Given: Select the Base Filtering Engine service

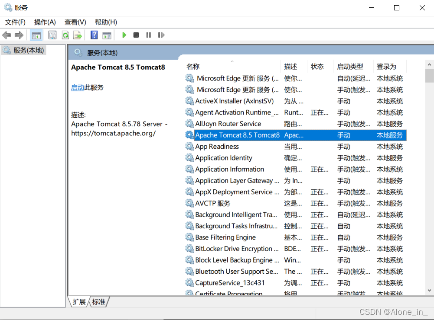Looking at the screenshot, I should tap(296, 237).
